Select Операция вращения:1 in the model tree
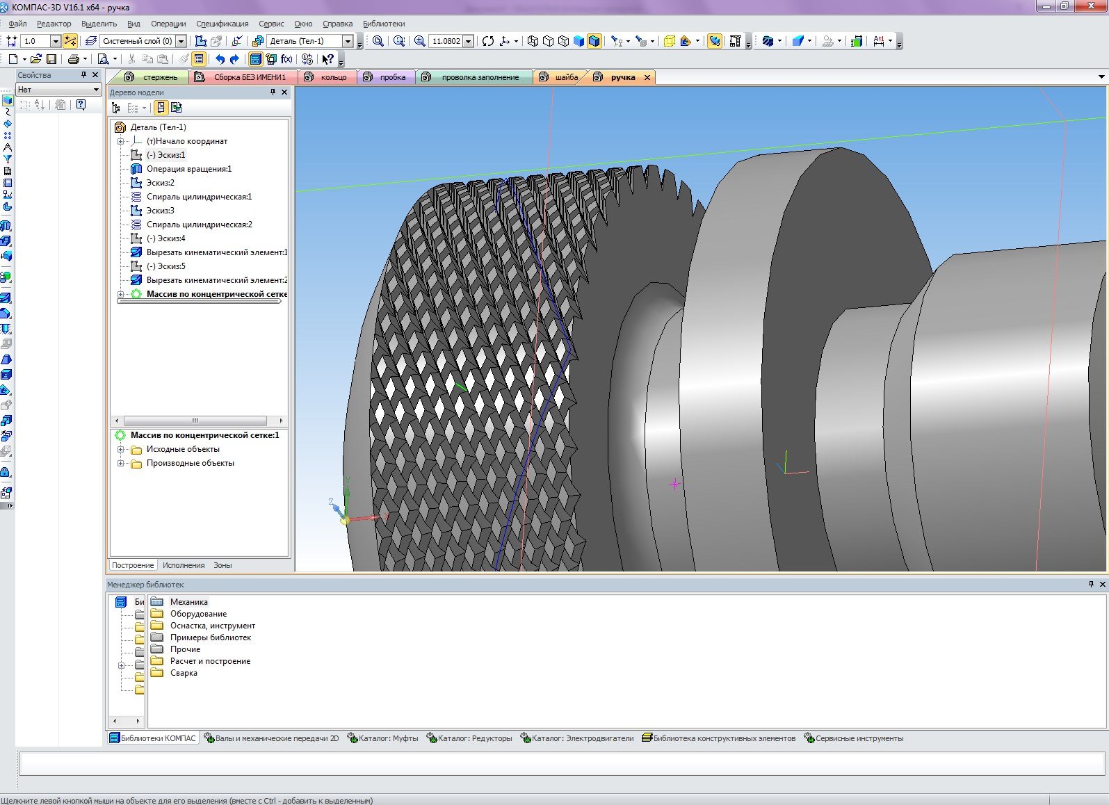Image resolution: width=1109 pixels, height=805 pixels. [x=188, y=169]
